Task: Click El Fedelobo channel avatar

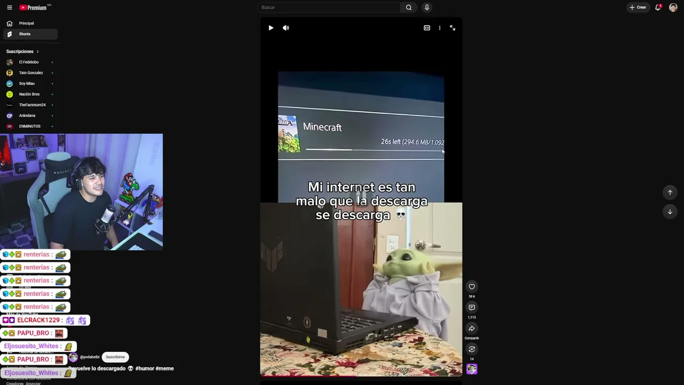Action: click(x=10, y=62)
